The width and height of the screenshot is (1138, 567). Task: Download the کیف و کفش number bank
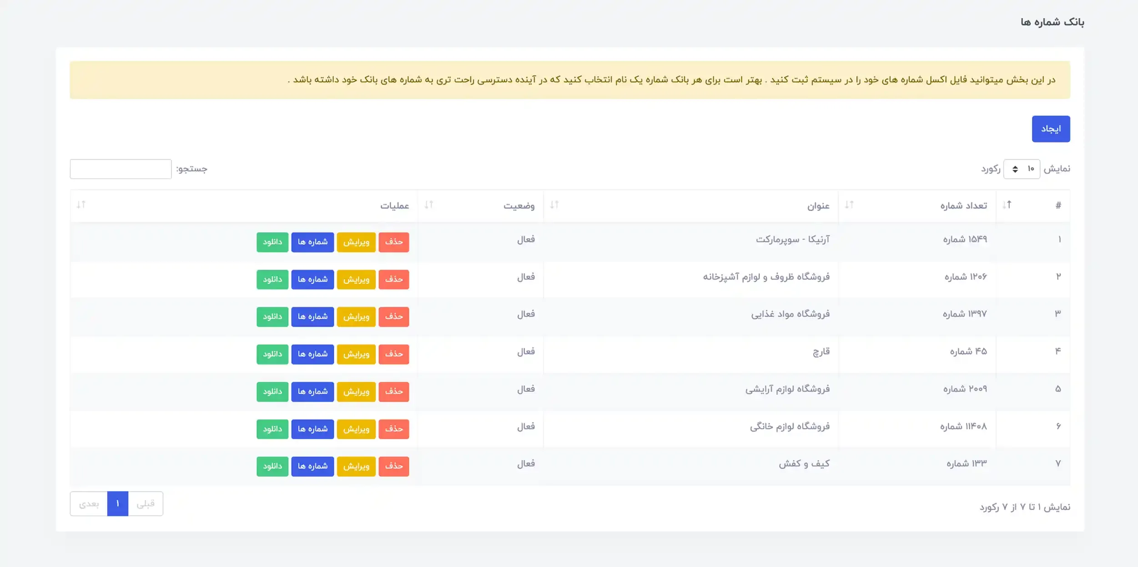(272, 467)
